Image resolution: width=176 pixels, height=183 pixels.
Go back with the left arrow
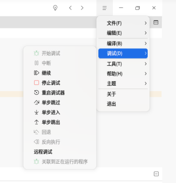pos(70,8)
